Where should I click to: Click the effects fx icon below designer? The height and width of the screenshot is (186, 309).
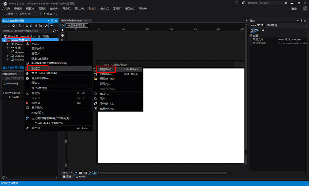76,173
